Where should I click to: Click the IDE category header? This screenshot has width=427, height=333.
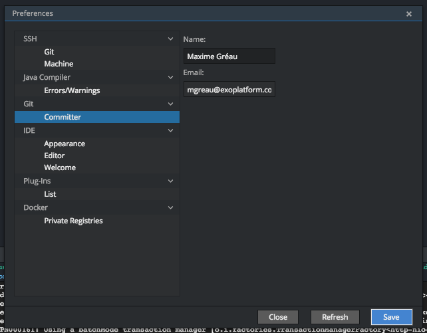[x=97, y=130]
